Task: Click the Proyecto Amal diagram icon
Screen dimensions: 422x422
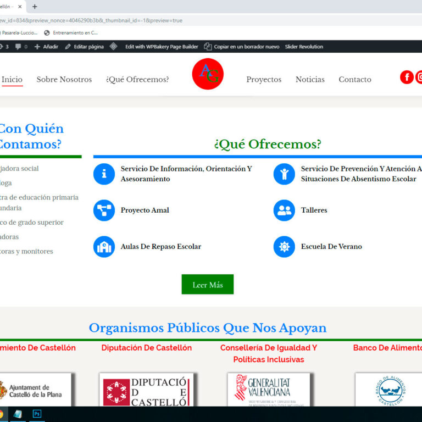Action: tap(104, 210)
